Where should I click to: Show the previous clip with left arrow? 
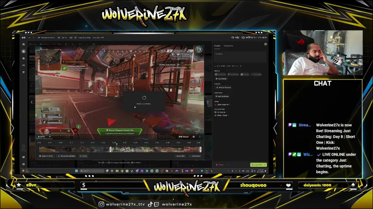tap(32, 102)
